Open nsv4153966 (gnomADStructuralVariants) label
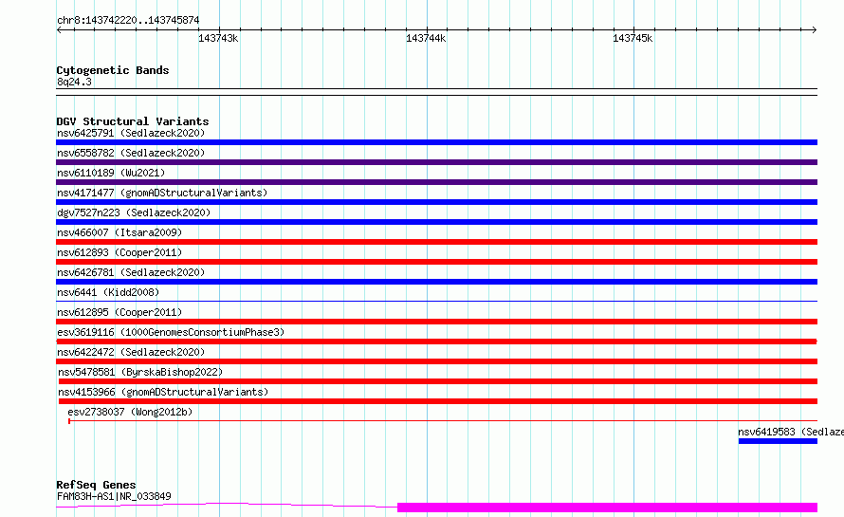The image size is (844, 517). (163, 392)
